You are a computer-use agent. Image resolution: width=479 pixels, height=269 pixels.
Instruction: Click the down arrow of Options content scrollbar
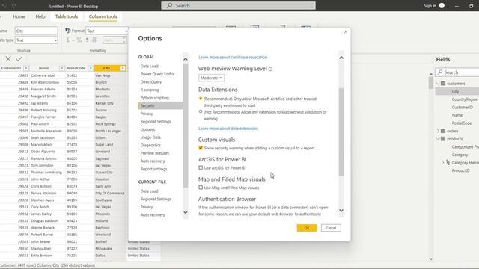(x=341, y=211)
